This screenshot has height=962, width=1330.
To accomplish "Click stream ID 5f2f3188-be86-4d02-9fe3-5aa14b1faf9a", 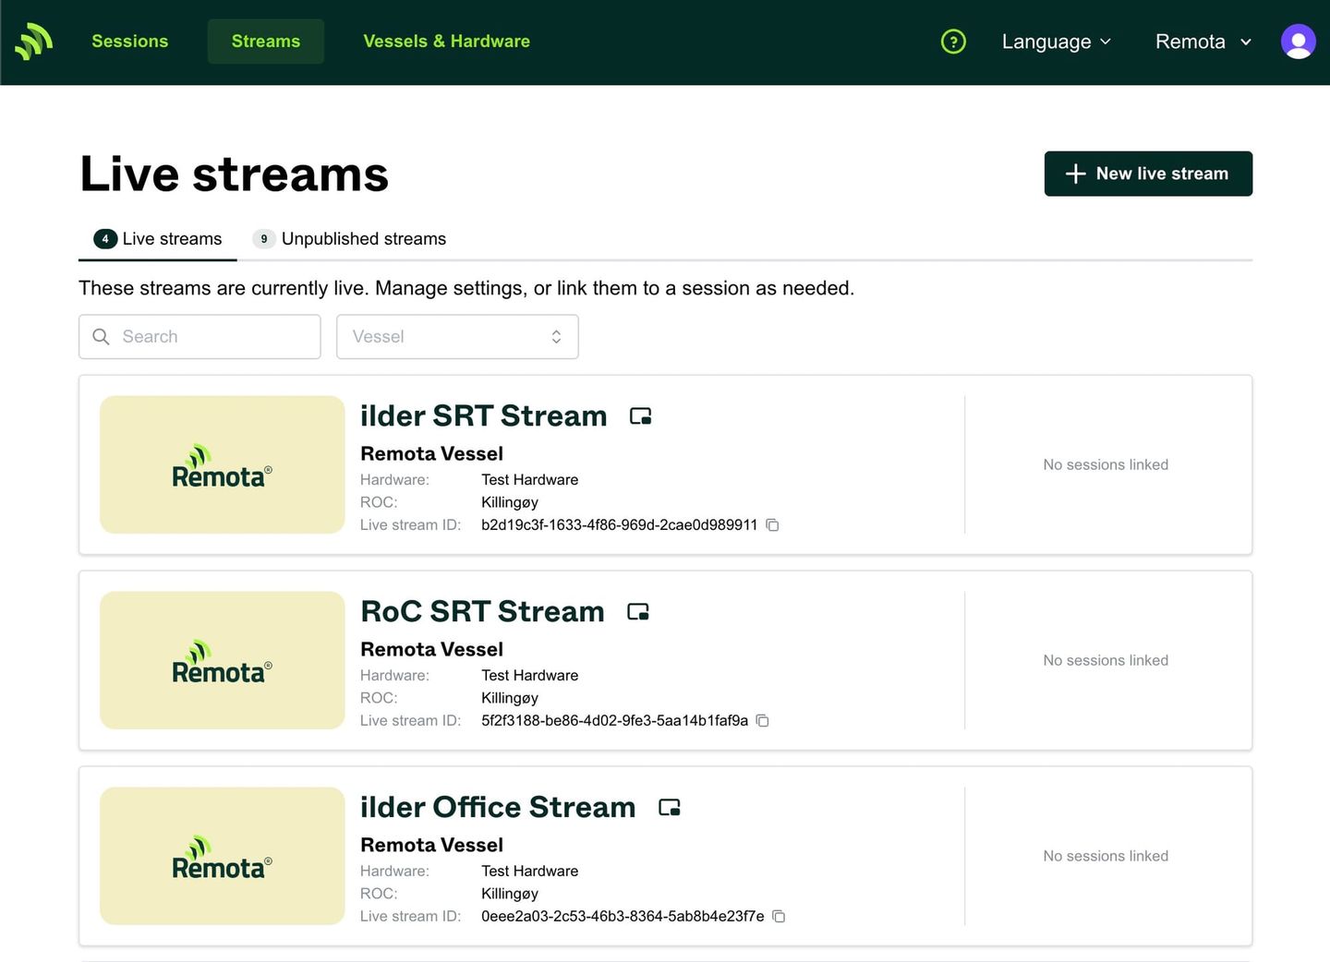I will tap(614, 721).
